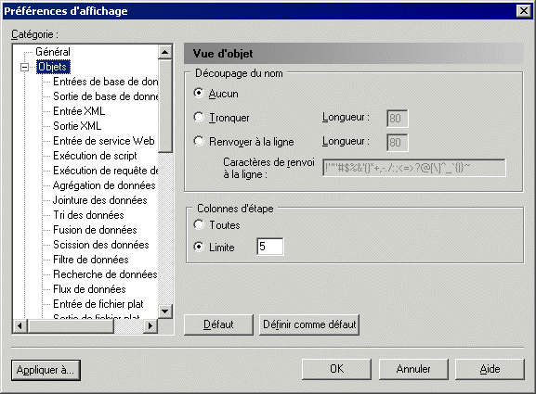The height and width of the screenshot is (394, 536).
Task: Confirm with the OK button
Action: (336, 369)
